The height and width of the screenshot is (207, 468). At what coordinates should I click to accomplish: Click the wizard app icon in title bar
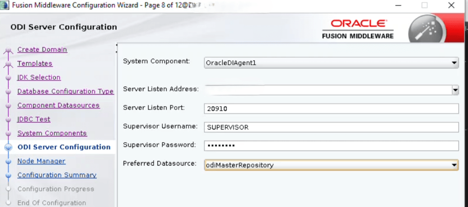click(5, 5)
